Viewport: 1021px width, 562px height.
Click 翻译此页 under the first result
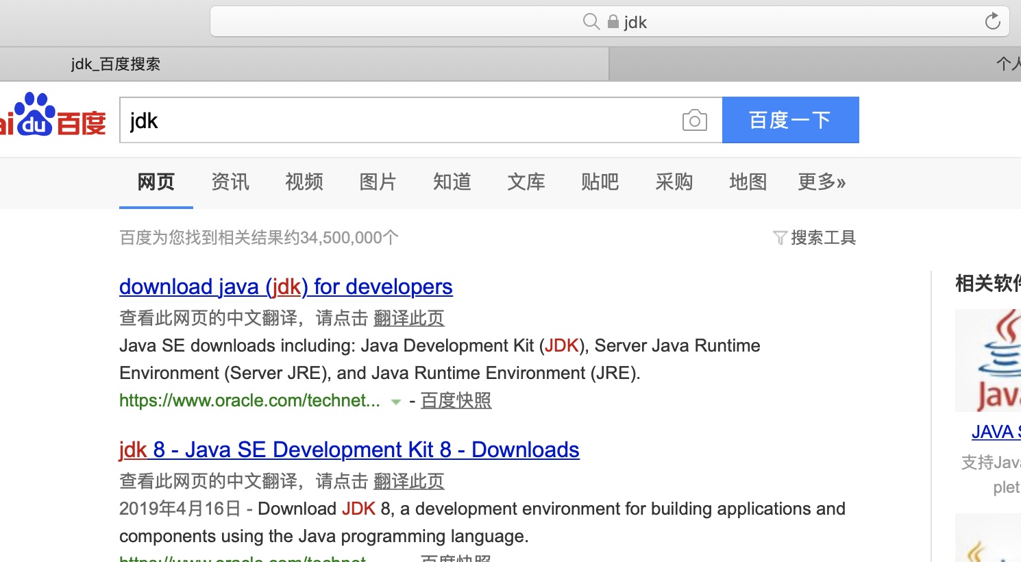[408, 318]
